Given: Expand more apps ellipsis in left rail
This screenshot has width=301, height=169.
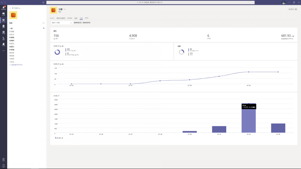Looking at the screenshot, I should 3,50.
